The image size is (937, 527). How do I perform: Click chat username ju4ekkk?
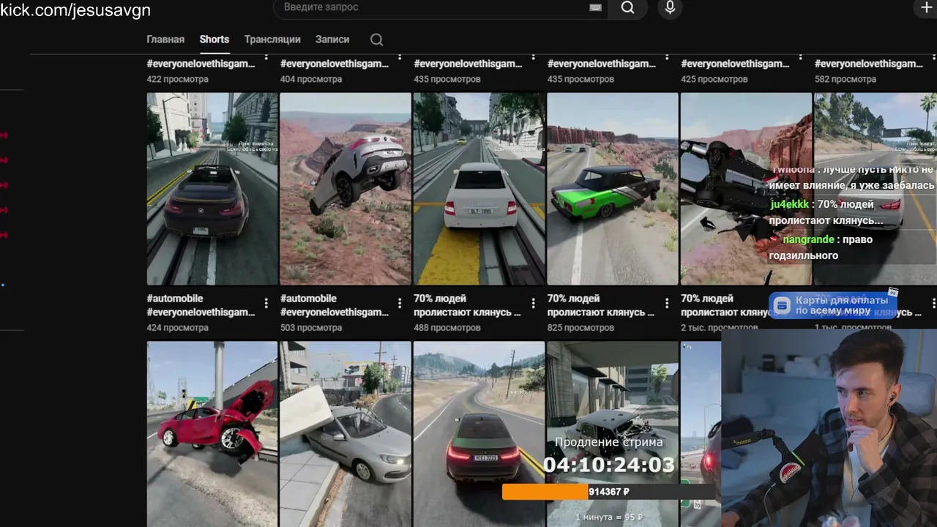(x=790, y=204)
